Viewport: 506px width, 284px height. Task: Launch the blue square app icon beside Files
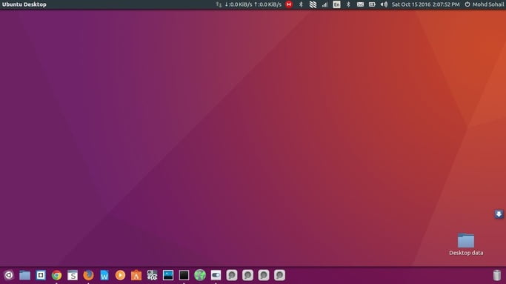pyautogui.click(x=41, y=275)
